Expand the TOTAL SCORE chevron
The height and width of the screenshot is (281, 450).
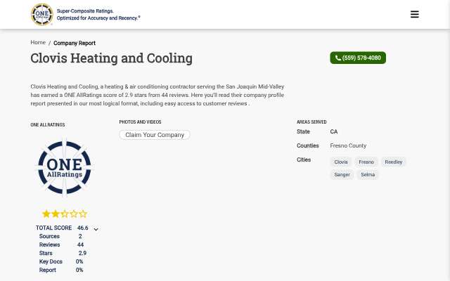96,229
